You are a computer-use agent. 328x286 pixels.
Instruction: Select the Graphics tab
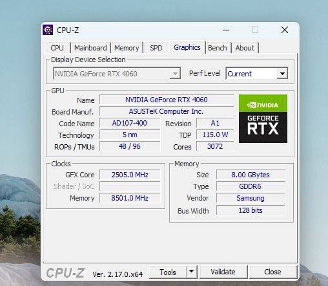(x=187, y=47)
